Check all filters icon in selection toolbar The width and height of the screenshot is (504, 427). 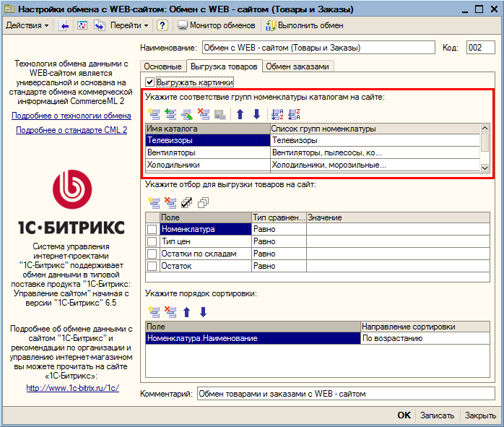pyautogui.click(x=187, y=203)
